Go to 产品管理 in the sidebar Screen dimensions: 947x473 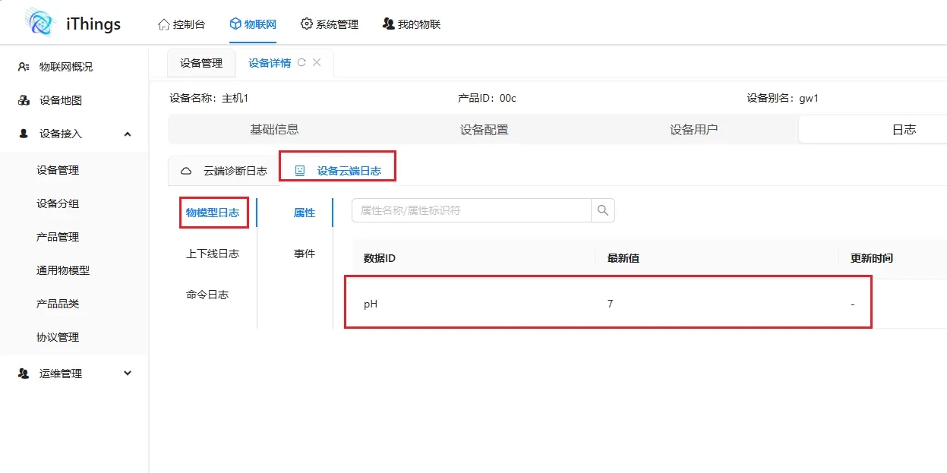tap(58, 237)
